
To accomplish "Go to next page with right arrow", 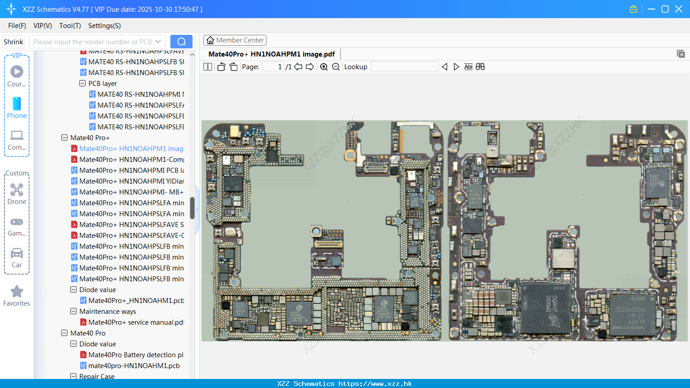I will [310, 66].
